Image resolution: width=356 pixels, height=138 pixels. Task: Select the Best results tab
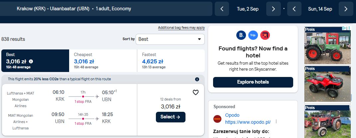(x=35, y=61)
